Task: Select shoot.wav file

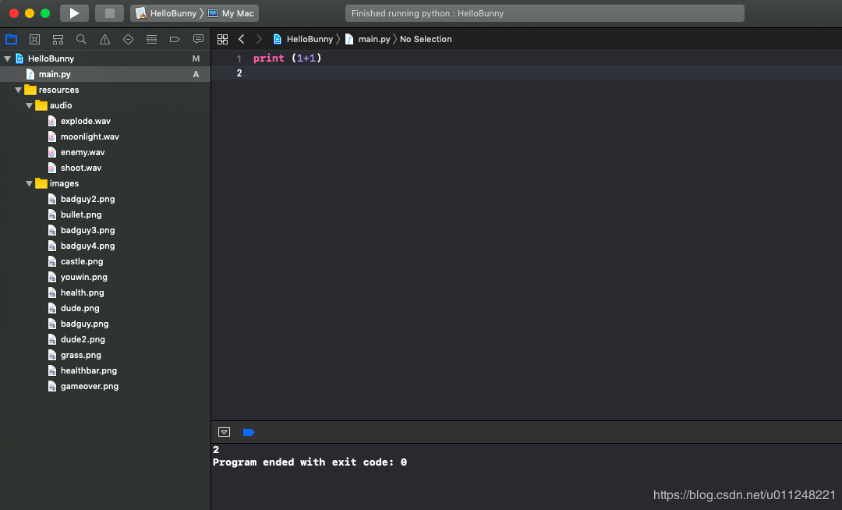Action: point(105,168)
